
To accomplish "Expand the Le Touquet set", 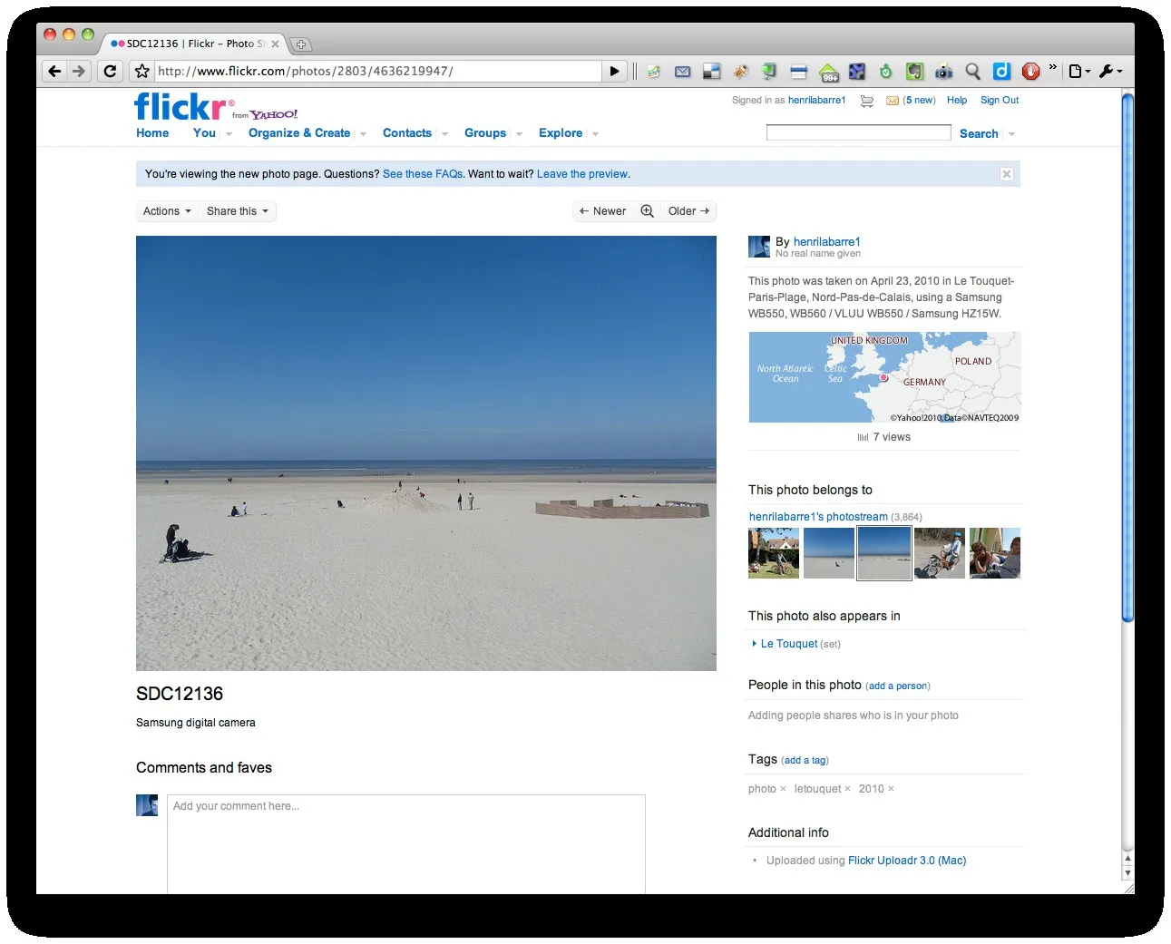I will (x=754, y=644).
